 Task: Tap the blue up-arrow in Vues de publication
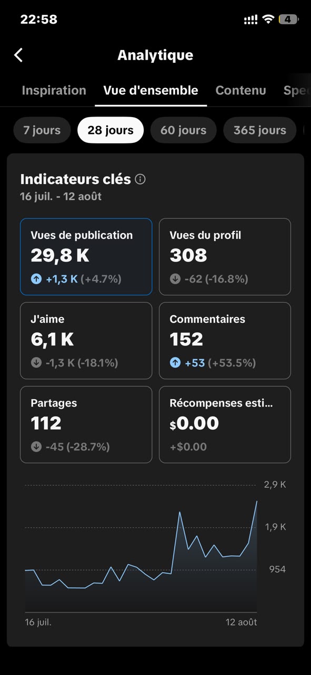tap(36, 279)
